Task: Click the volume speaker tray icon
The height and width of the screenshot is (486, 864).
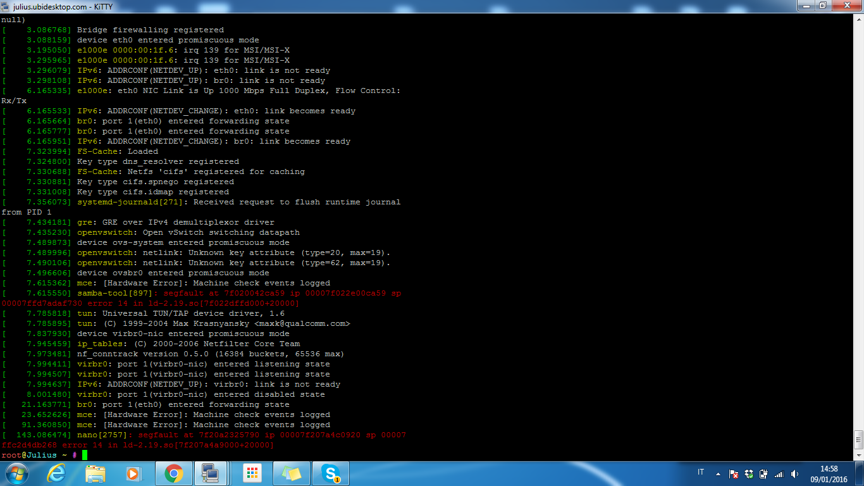Action: [x=795, y=473]
